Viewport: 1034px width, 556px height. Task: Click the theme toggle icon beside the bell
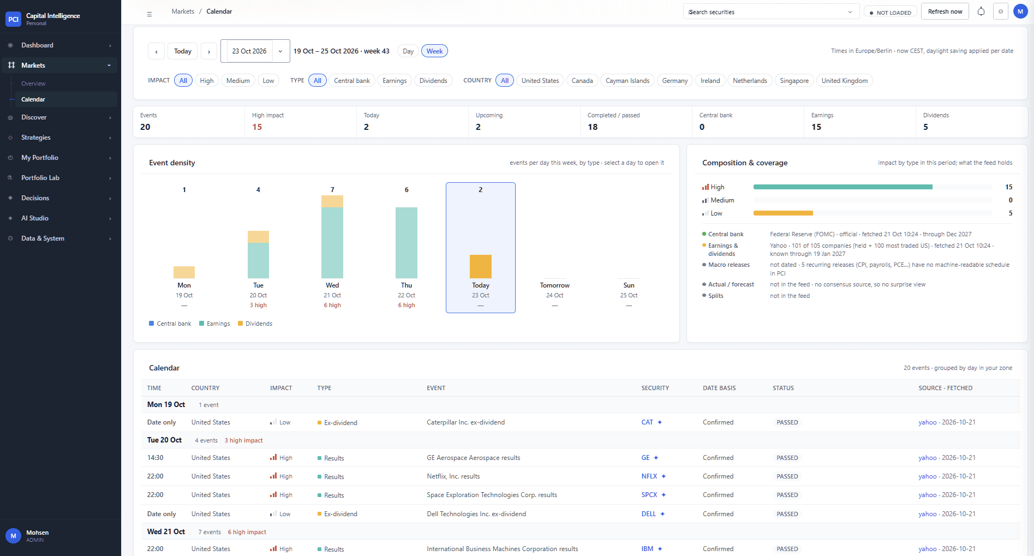[1001, 11]
